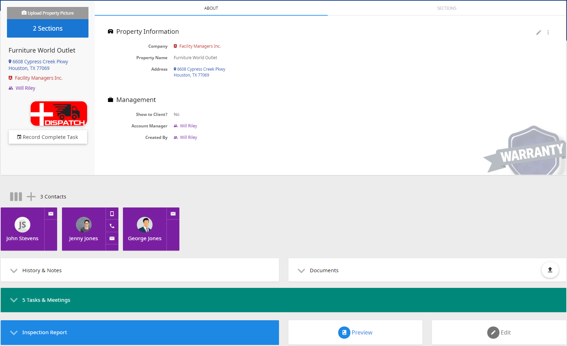Viewport: 567px width, 346px height.
Task: Click Jenny Jones mobile device icon
Action: [112, 214]
